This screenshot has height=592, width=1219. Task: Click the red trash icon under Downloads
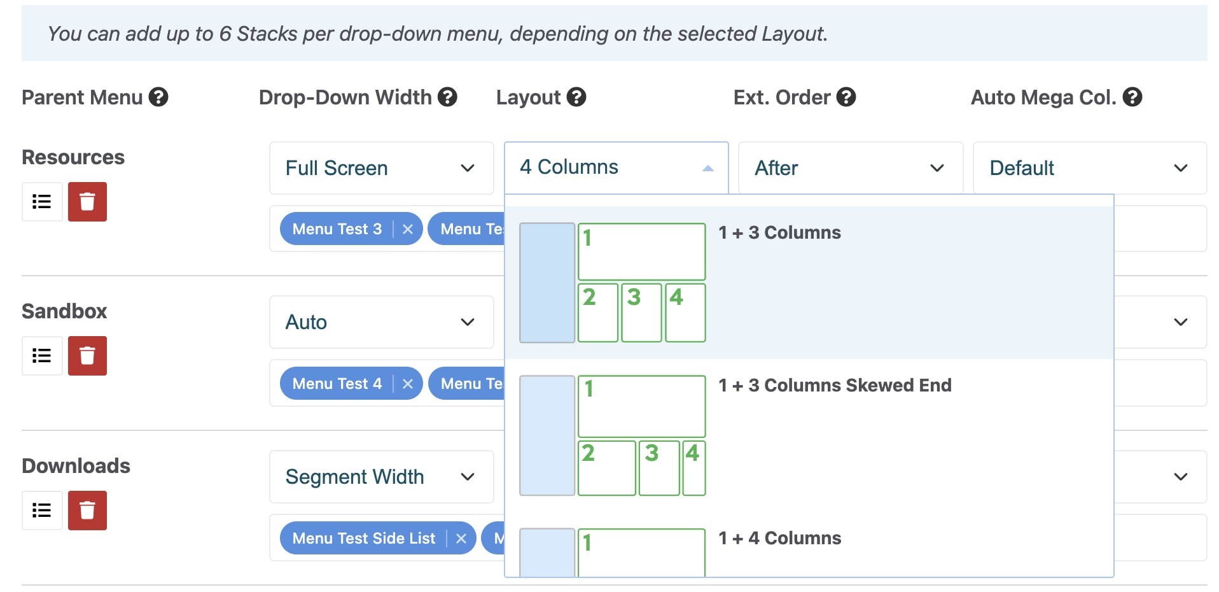[87, 511]
